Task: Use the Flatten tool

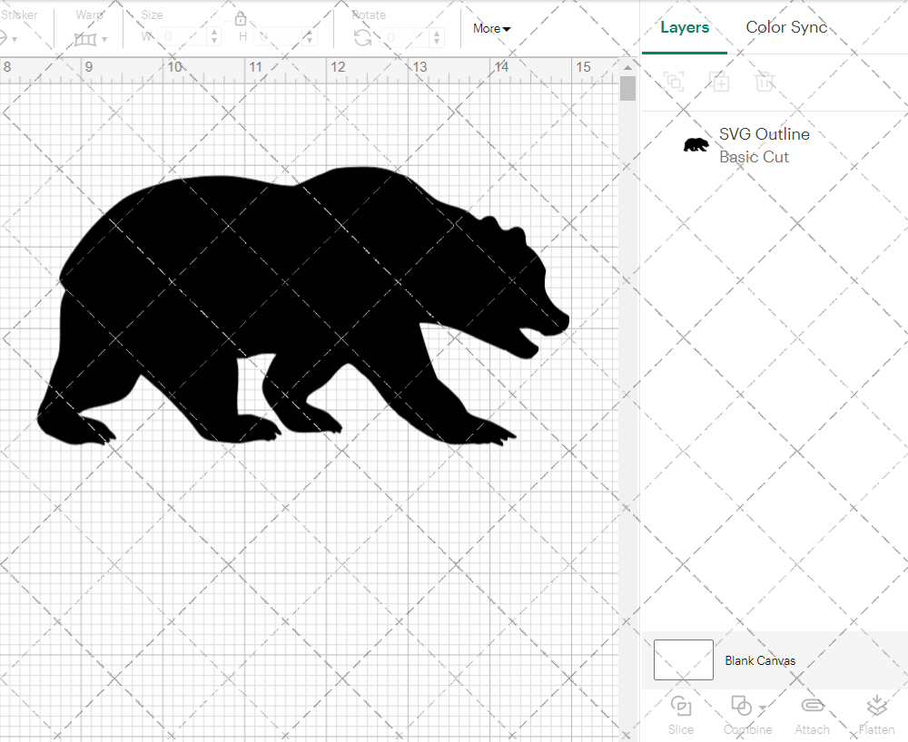Action: [x=876, y=715]
